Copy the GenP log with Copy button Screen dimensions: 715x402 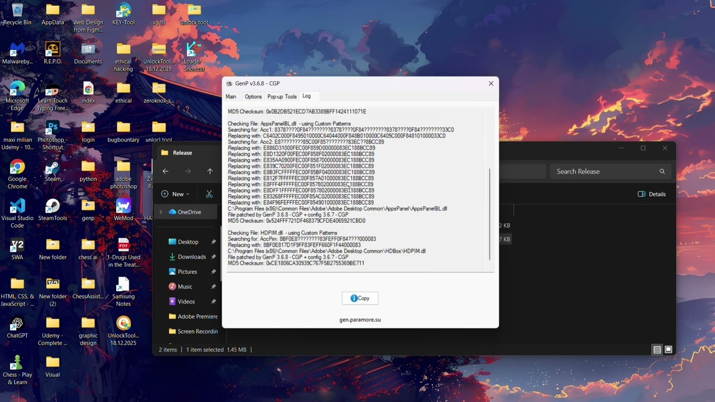[x=360, y=298]
